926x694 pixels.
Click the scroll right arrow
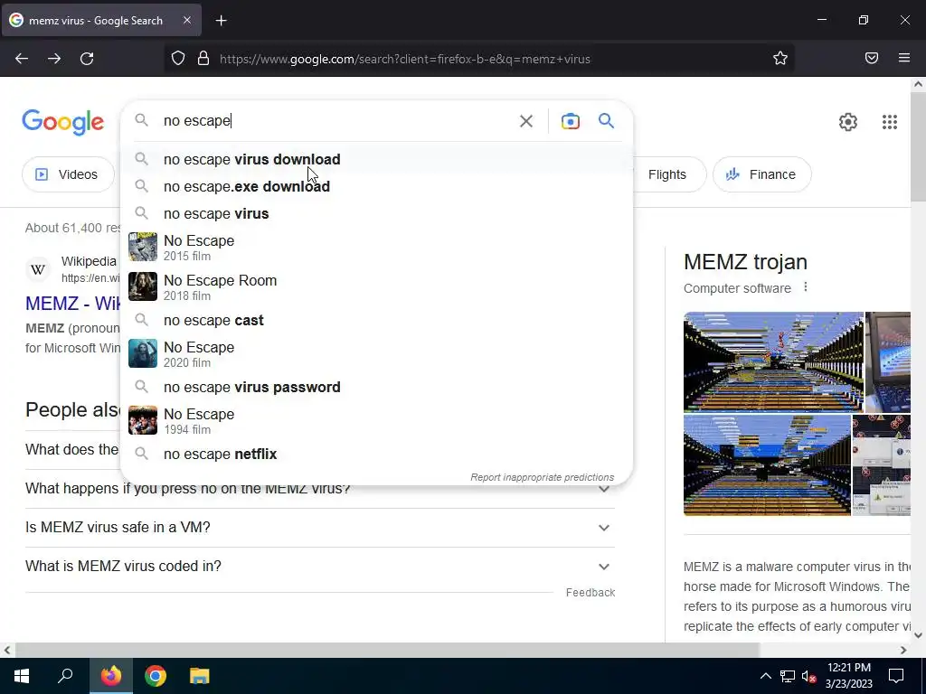pos(903,651)
